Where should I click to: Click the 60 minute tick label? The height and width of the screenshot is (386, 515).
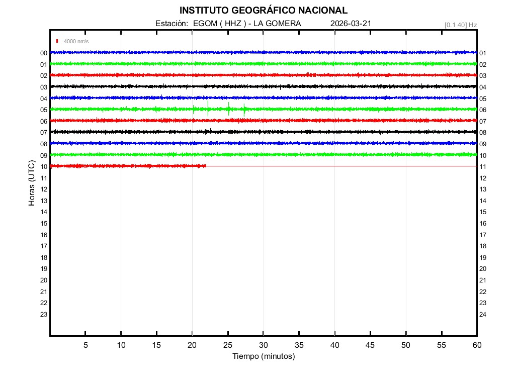pos(476,345)
